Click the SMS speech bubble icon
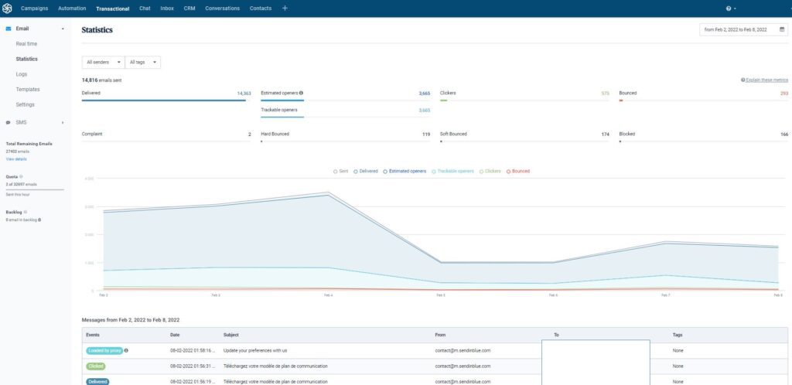 (8, 123)
